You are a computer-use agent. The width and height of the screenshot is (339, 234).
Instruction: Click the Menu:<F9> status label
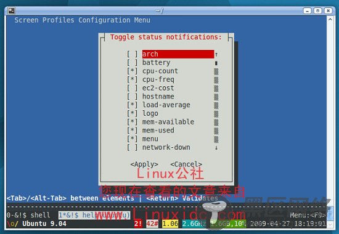point(308,215)
